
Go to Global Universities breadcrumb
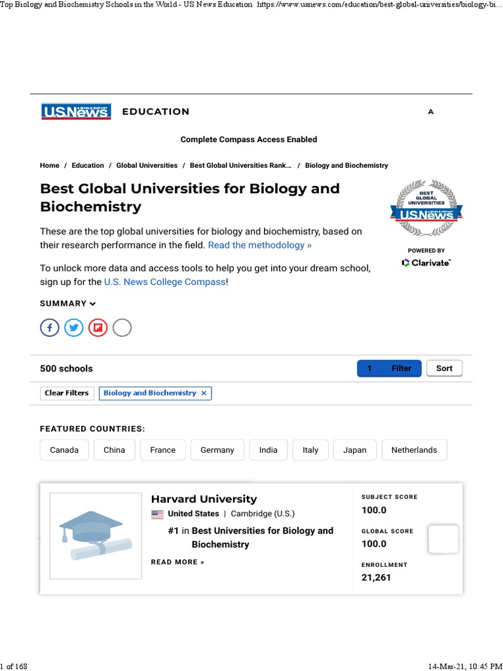point(147,166)
